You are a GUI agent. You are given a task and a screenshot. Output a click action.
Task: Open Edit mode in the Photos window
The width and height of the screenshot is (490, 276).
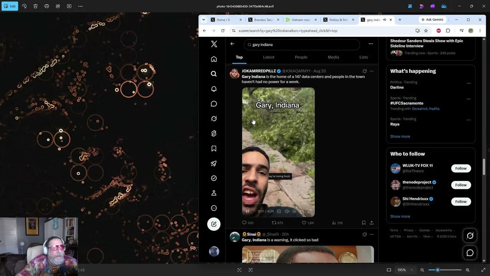[10, 6]
